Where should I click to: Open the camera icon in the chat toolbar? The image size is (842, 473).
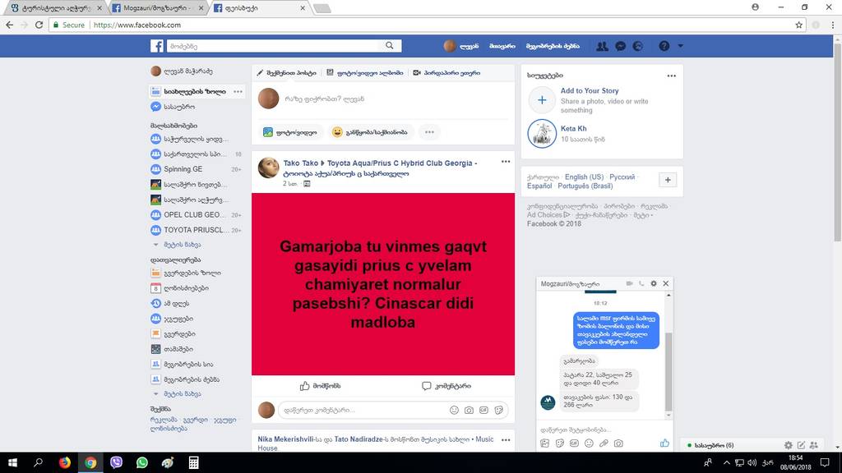tap(618, 442)
